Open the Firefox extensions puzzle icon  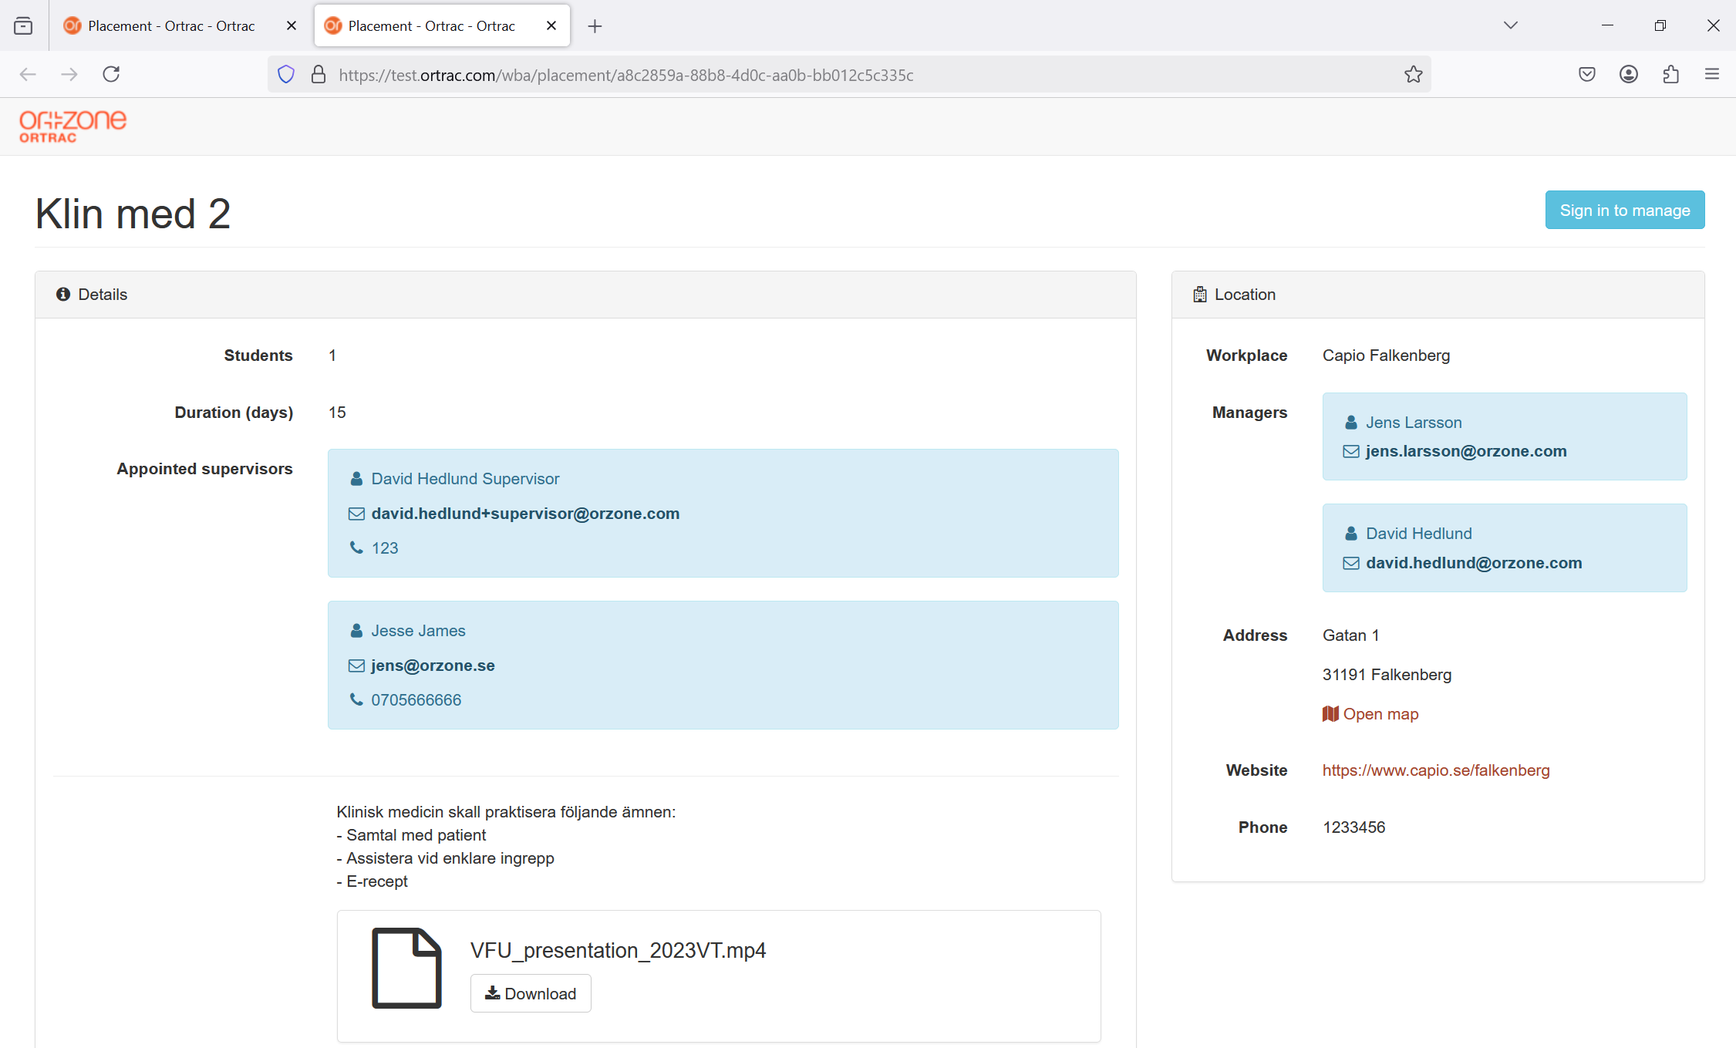click(x=1670, y=75)
